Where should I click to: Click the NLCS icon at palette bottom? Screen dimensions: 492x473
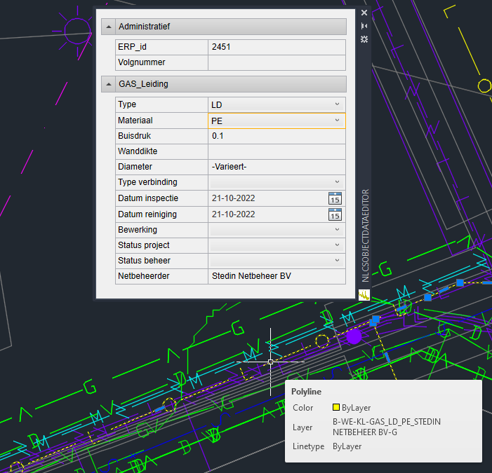pyautogui.click(x=364, y=296)
